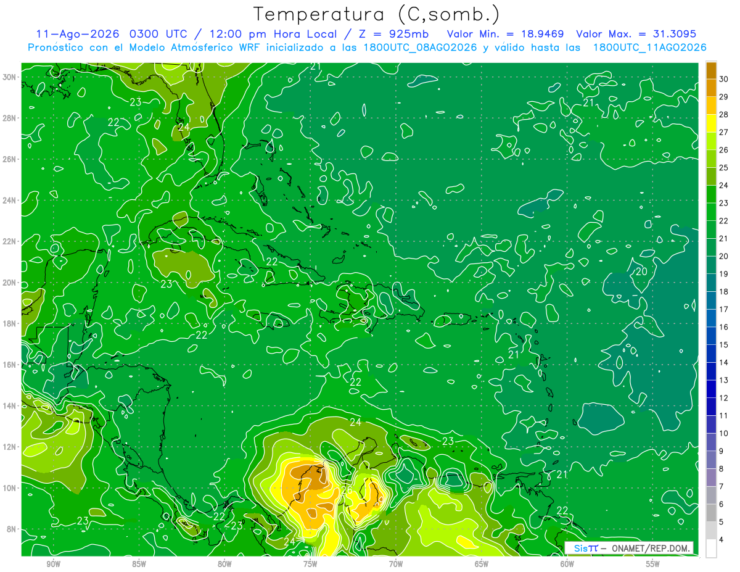Viewport: 740px width, 572px height.
Task: Pick the gray legend swatch between 5 and 6
Action: 711,513
